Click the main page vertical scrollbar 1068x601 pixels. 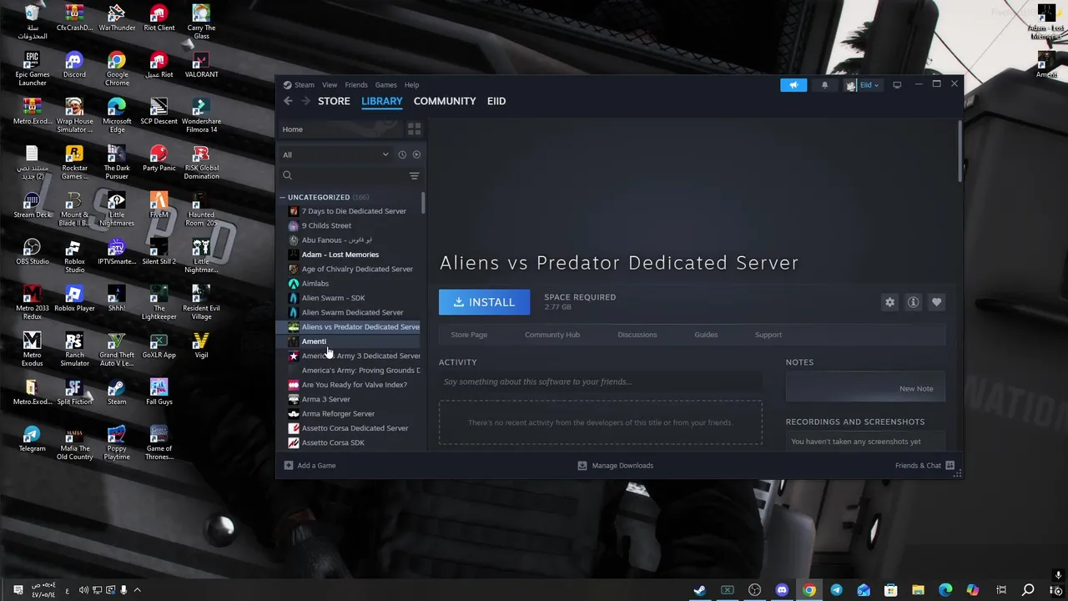click(960, 153)
